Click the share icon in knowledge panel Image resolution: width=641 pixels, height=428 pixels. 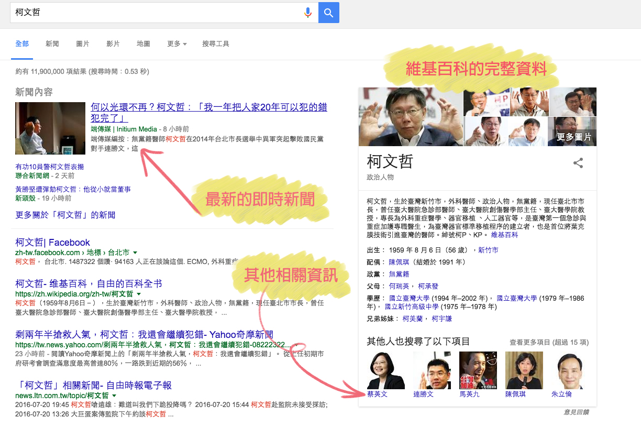point(578,163)
